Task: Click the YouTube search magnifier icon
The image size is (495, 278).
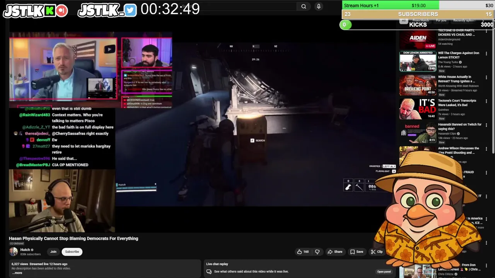Action: point(304,6)
